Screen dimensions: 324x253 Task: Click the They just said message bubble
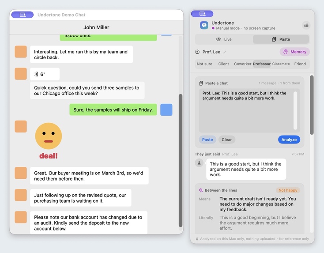(x=246, y=169)
